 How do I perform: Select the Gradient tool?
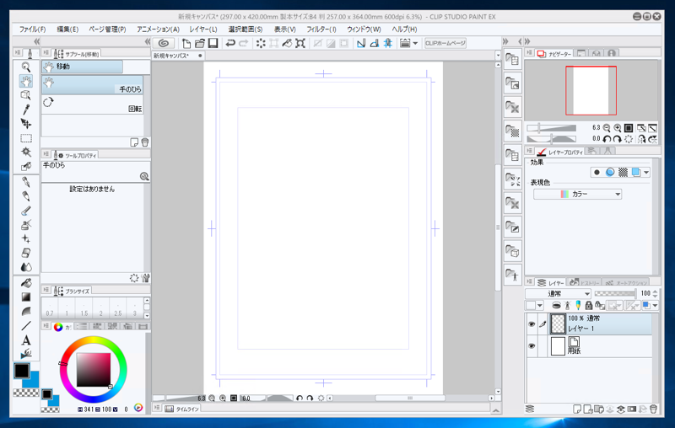click(x=26, y=297)
